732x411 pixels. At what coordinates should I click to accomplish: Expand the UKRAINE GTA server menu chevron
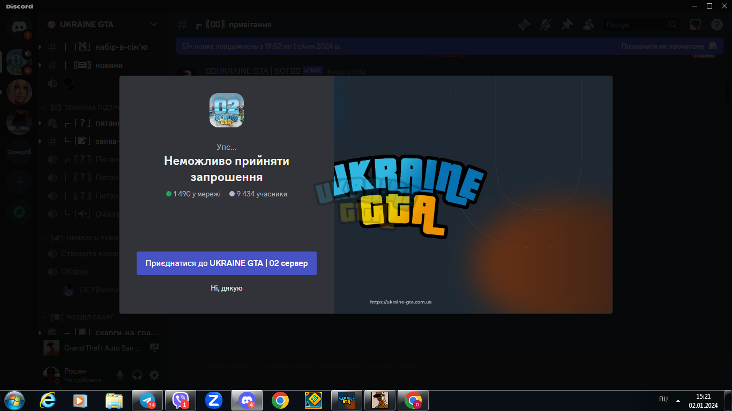[154, 25]
